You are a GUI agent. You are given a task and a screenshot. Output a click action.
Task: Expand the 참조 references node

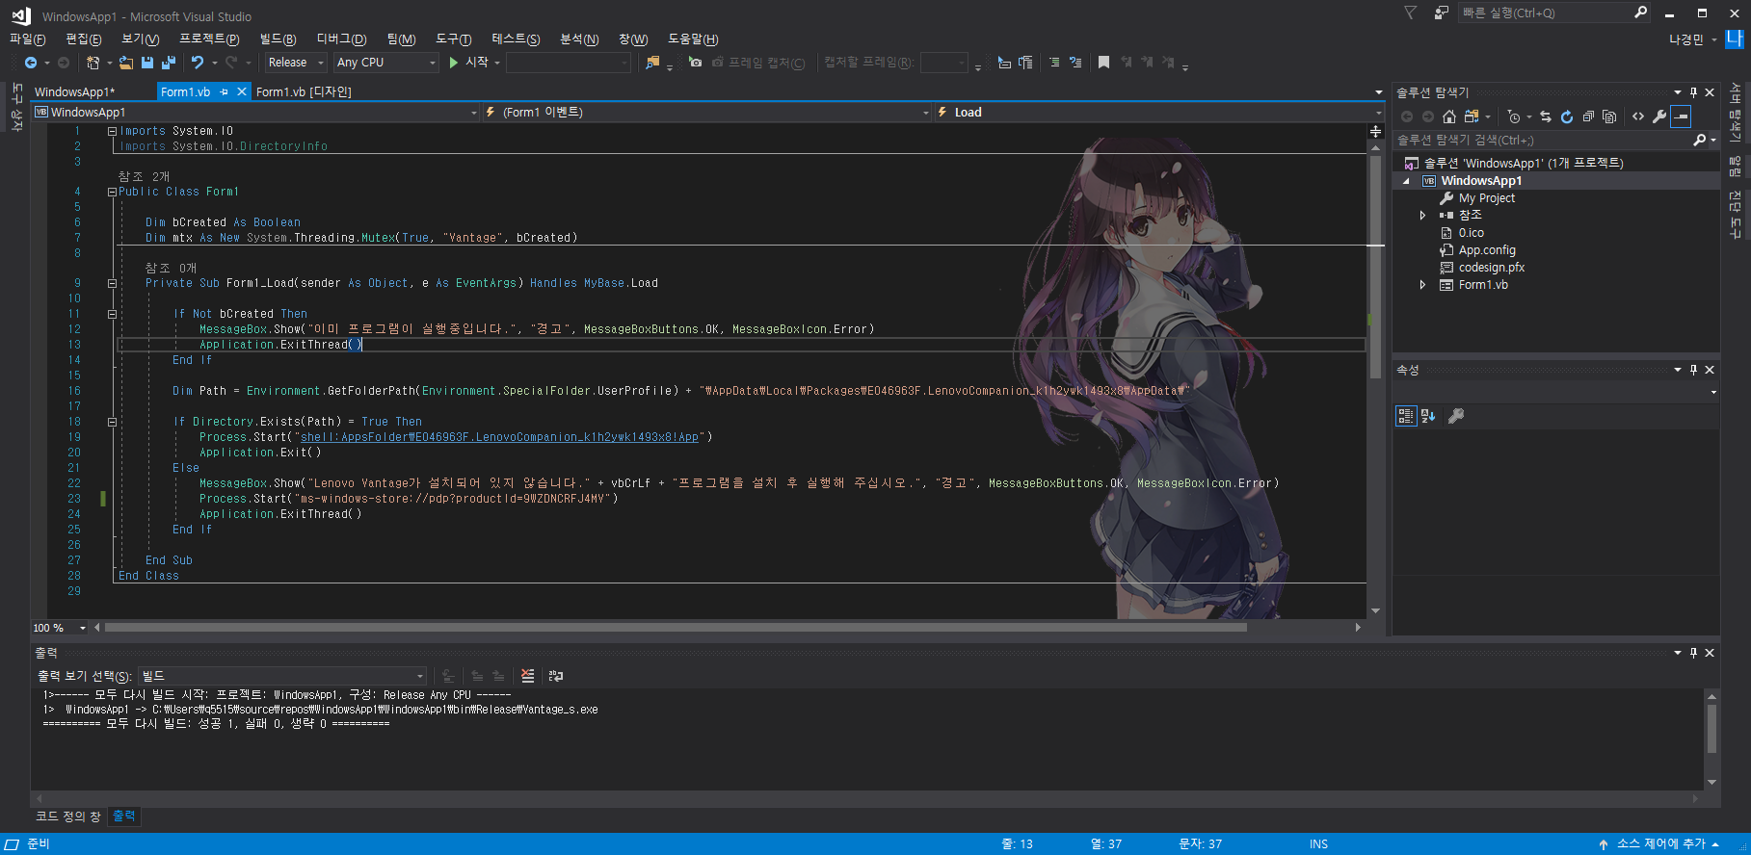[x=1422, y=216]
